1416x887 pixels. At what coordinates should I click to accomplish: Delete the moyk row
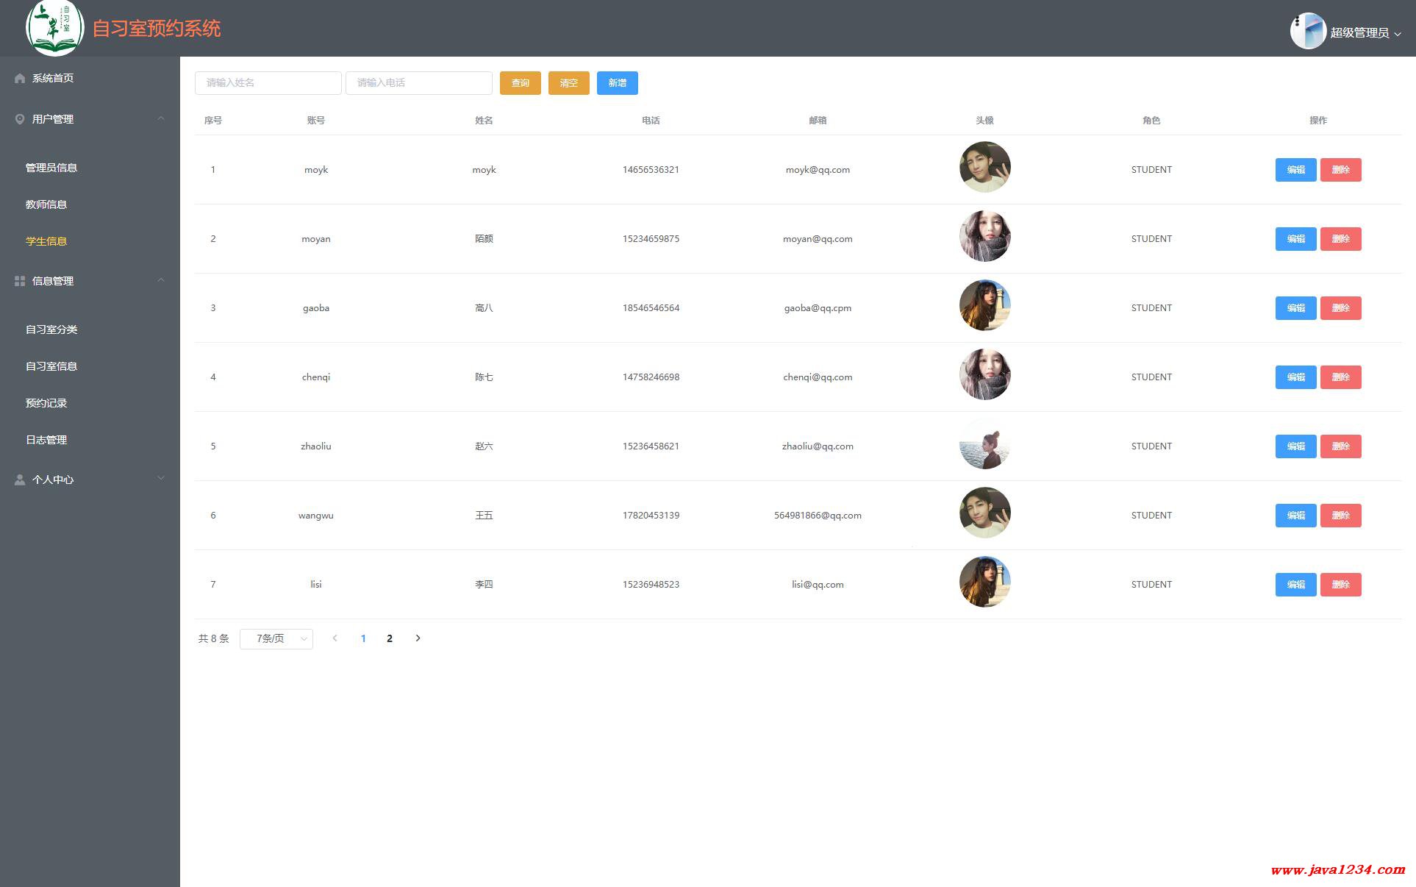[x=1341, y=170]
